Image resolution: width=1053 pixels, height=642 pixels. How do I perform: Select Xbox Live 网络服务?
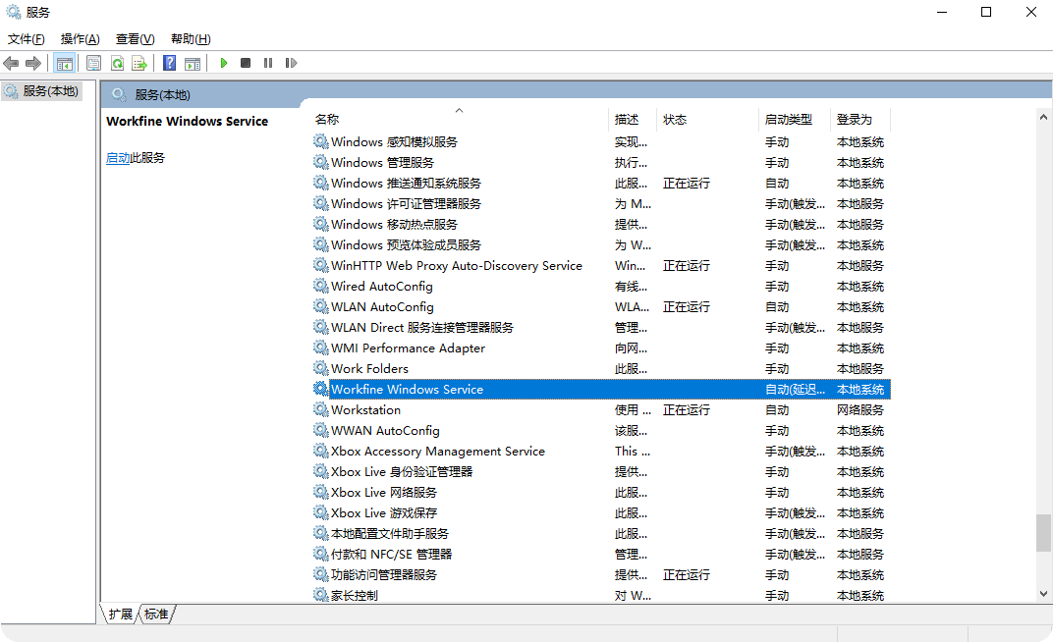601,492
